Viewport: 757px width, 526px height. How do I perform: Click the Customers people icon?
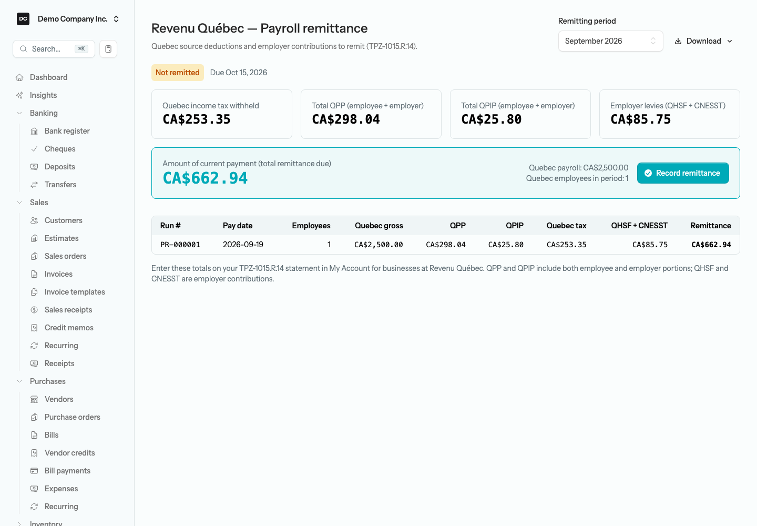tap(34, 220)
